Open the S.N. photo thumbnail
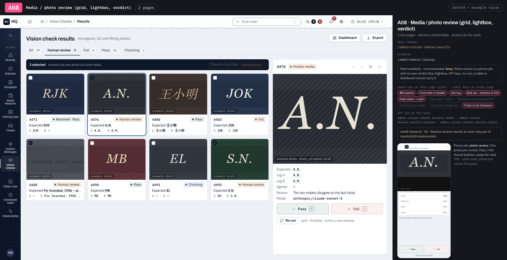This screenshot has height=260, width=507. point(240,159)
